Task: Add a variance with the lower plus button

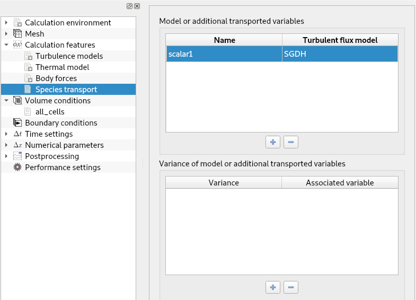Action: [x=273, y=287]
